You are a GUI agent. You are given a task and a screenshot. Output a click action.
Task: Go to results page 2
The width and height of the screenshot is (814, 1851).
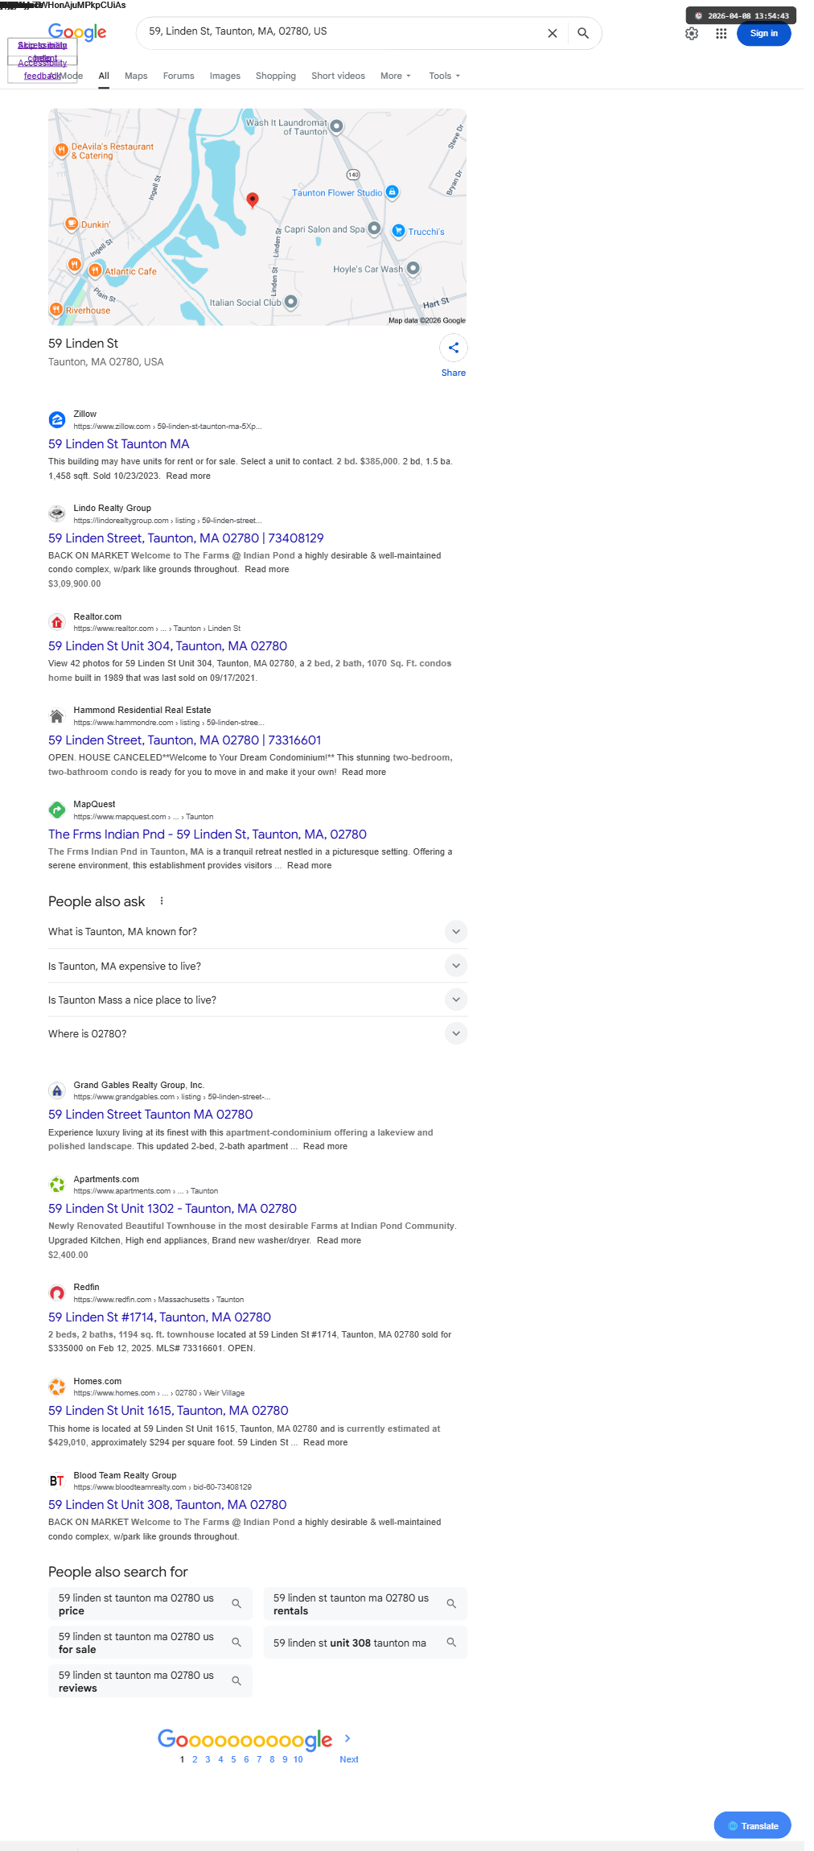pos(195,1759)
